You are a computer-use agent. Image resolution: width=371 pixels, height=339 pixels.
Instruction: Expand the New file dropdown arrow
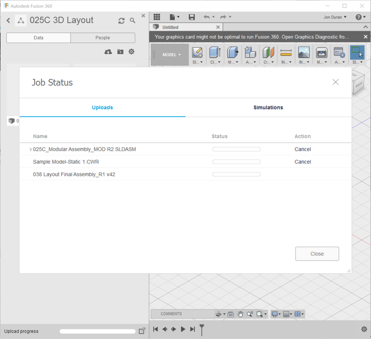178,17
